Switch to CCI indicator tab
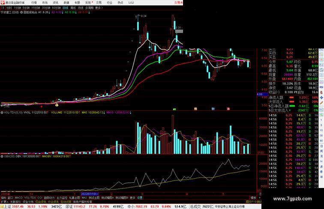Viewport: 324px width, 209px height. point(40,198)
